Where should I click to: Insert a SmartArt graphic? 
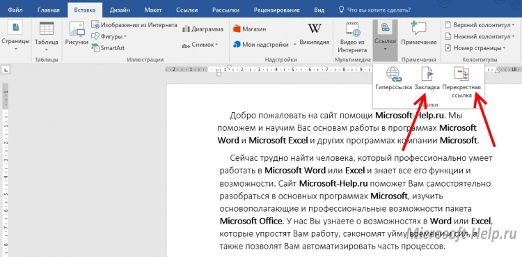108,47
